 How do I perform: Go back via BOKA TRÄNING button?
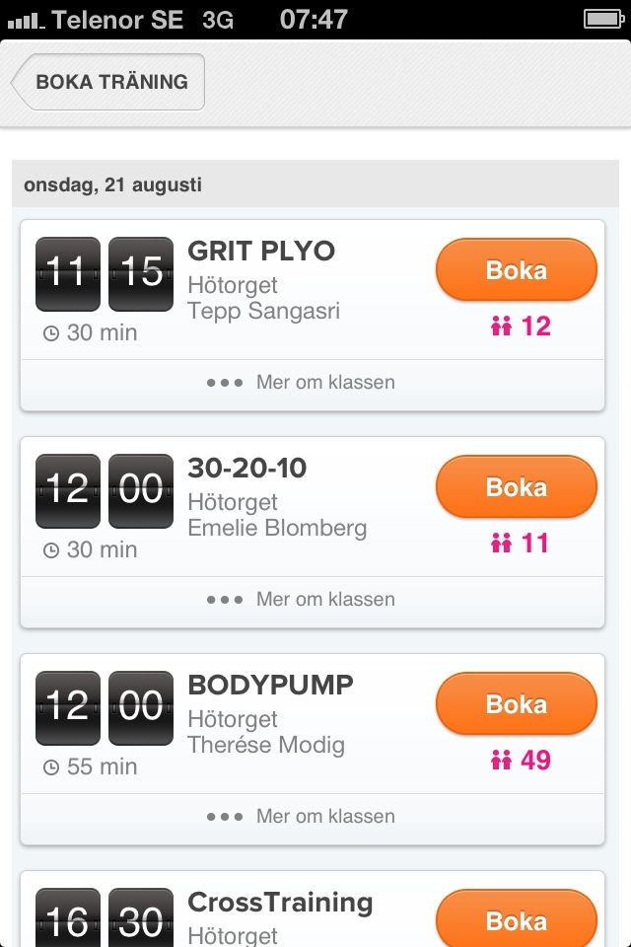(x=108, y=82)
